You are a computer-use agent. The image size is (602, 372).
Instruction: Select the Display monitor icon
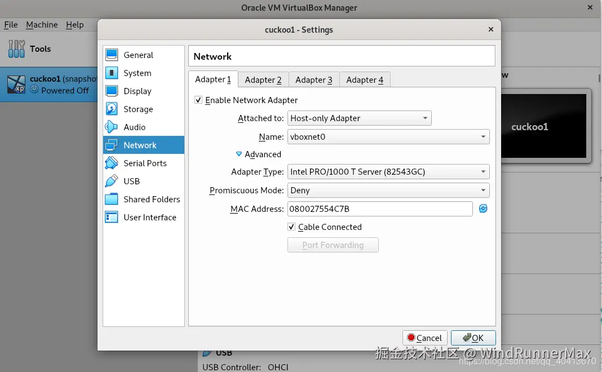[x=112, y=91]
